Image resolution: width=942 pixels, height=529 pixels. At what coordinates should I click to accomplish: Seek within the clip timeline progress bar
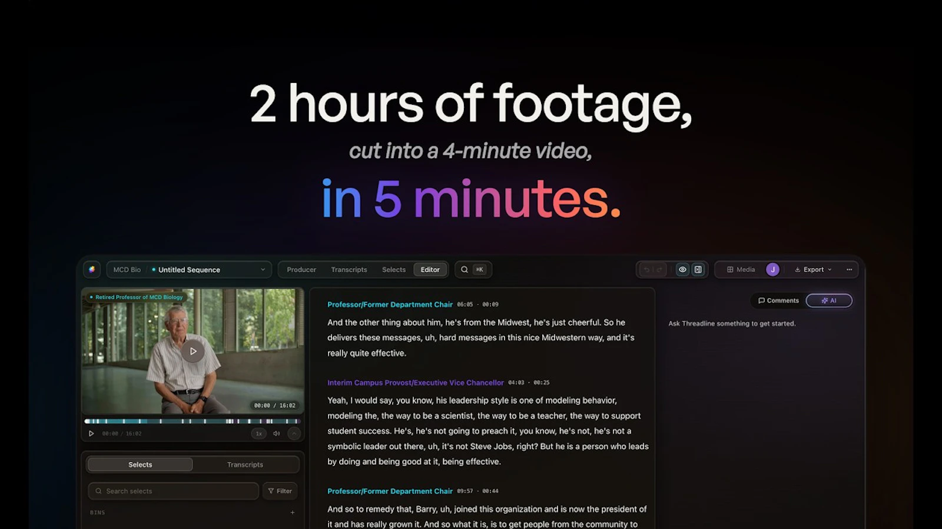tap(193, 421)
